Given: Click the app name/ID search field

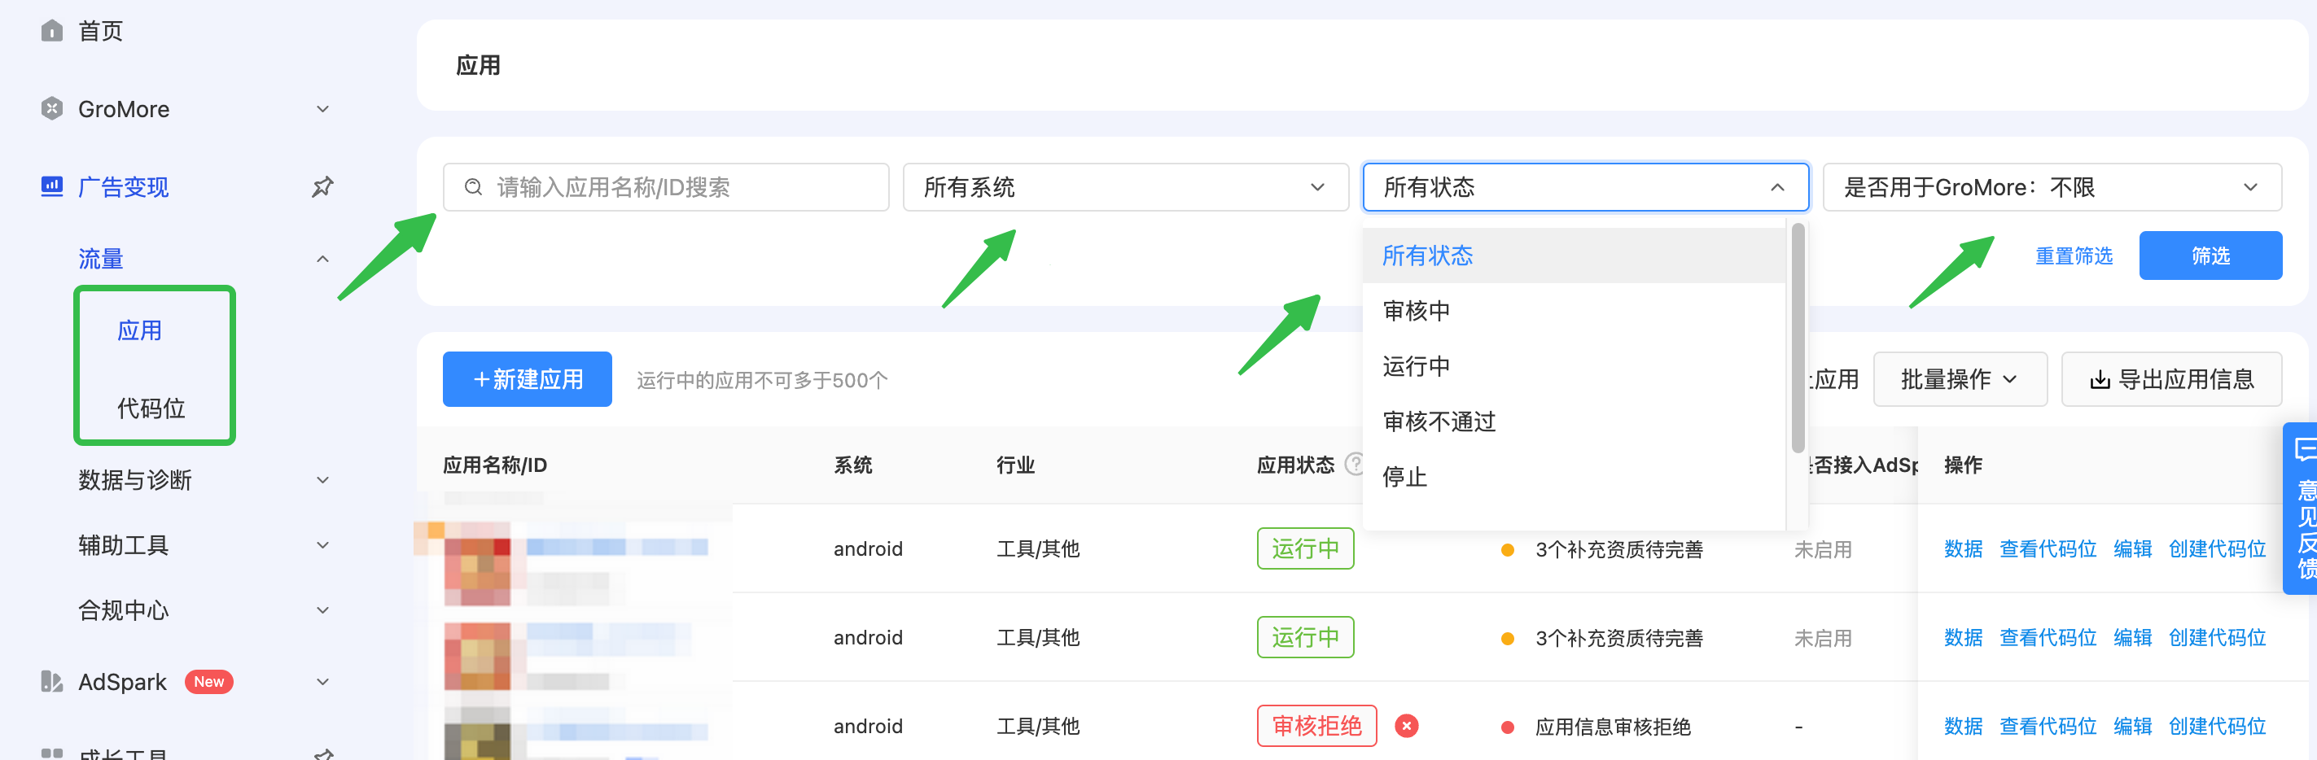Looking at the screenshot, I should tap(666, 187).
